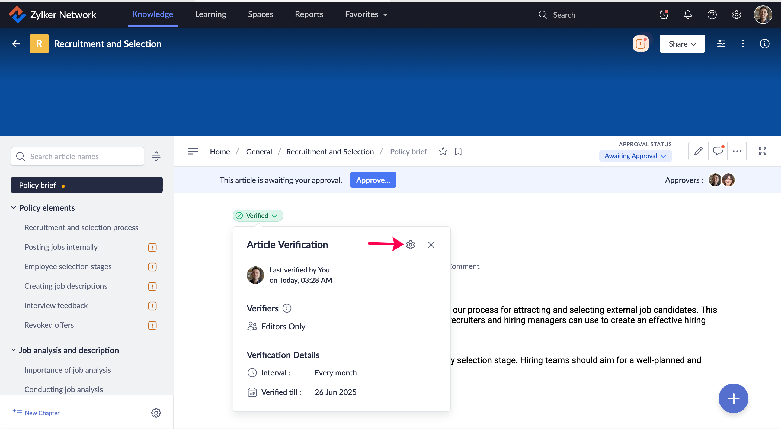Viewport: 781px width, 429px height.
Task: Bookmark the Policy brief article
Action: [458, 151]
